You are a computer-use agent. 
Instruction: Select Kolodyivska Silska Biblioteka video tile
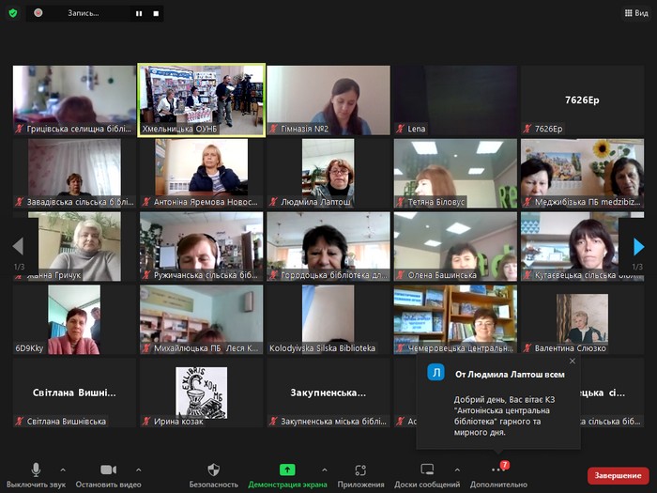(x=328, y=320)
